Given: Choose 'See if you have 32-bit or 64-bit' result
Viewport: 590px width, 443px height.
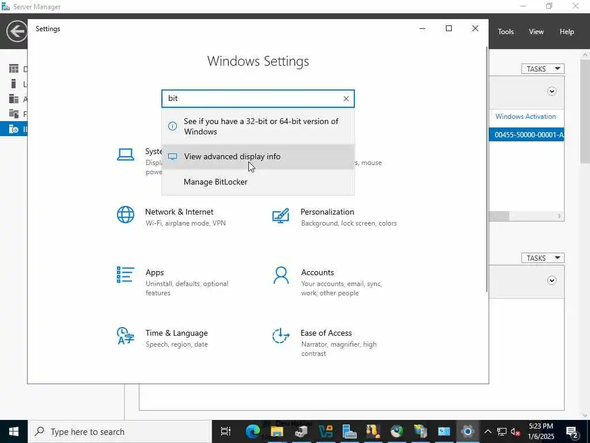Looking at the screenshot, I should point(258,126).
